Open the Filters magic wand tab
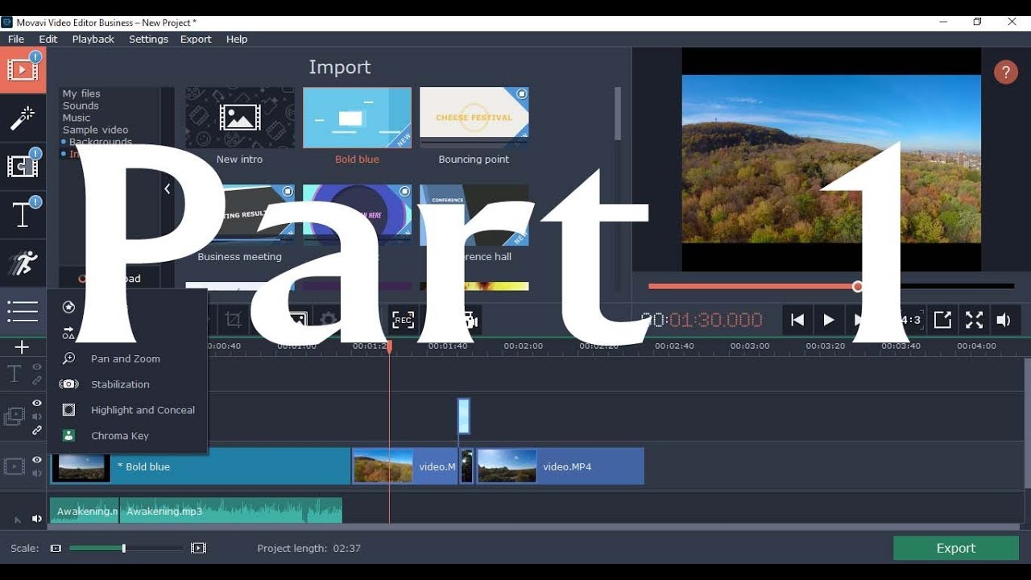 23,118
